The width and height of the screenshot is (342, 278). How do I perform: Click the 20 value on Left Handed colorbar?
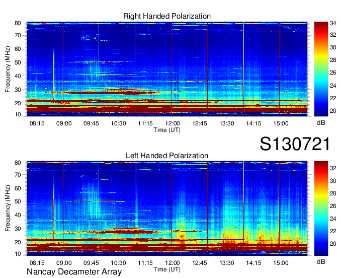tap(333, 244)
